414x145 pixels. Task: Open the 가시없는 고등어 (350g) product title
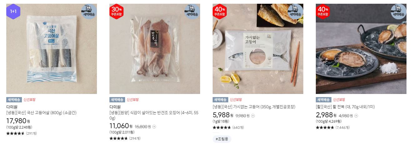(254, 107)
